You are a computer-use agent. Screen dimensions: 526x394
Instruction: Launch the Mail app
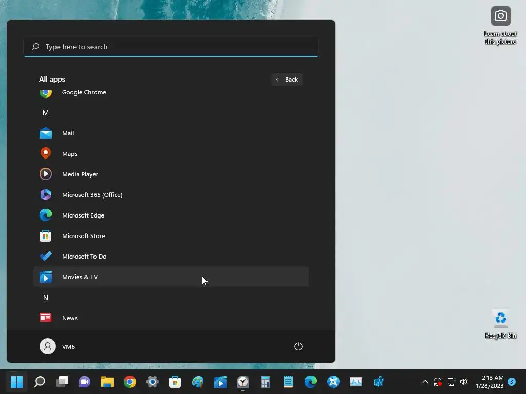tap(171, 133)
